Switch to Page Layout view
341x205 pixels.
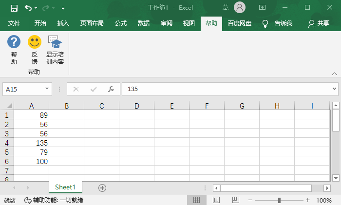pos(216,200)
